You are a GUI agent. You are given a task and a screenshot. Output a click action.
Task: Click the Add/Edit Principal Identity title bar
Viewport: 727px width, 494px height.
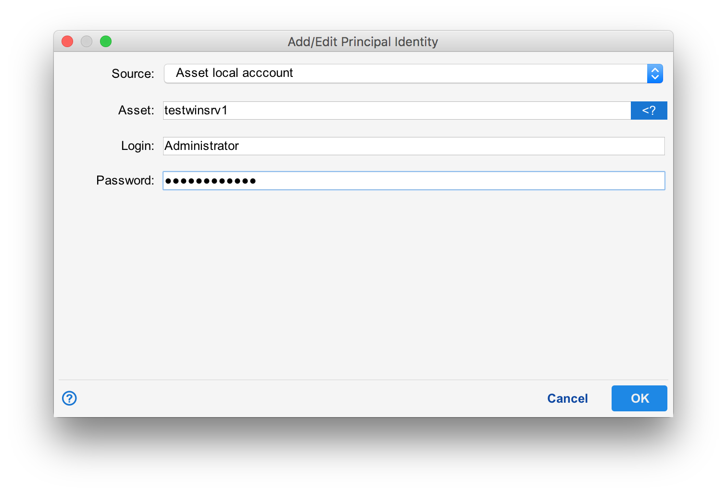coord(363,42)
